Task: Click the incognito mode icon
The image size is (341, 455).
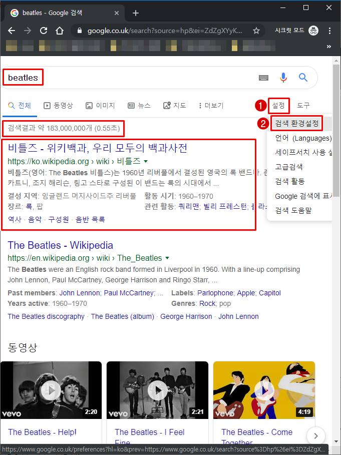Action: (313, 31)
